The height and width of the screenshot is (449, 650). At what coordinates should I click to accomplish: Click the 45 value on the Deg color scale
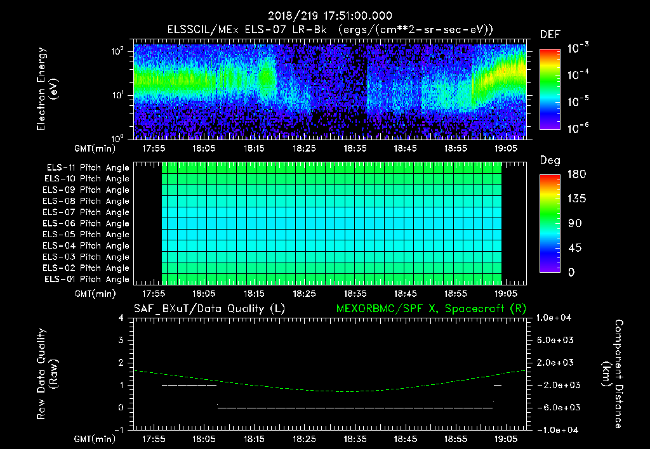(x=575, y=248)
